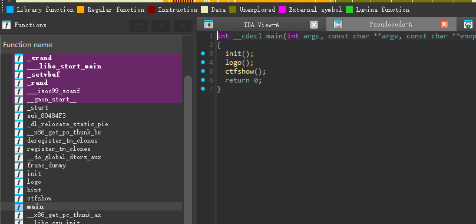Toggle breakpoint dot on line 4

203,62
